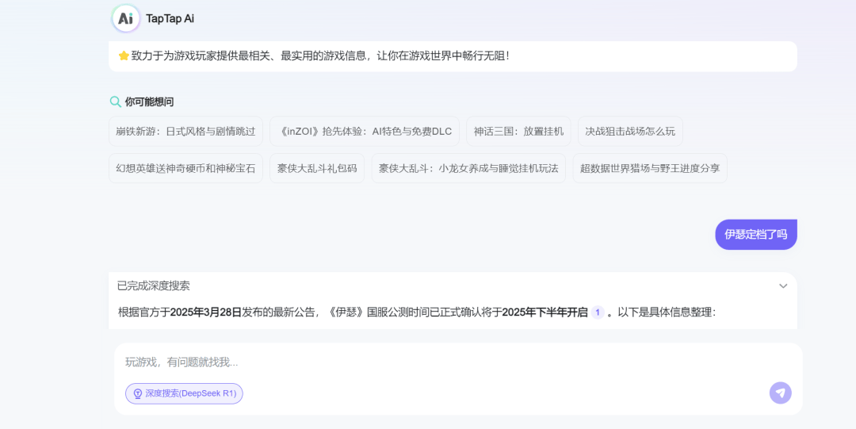Select suggestion 超数据世界猎场与野王进度分享
Image resolution: width=856 pixels, height=429 pixels.
650,168
